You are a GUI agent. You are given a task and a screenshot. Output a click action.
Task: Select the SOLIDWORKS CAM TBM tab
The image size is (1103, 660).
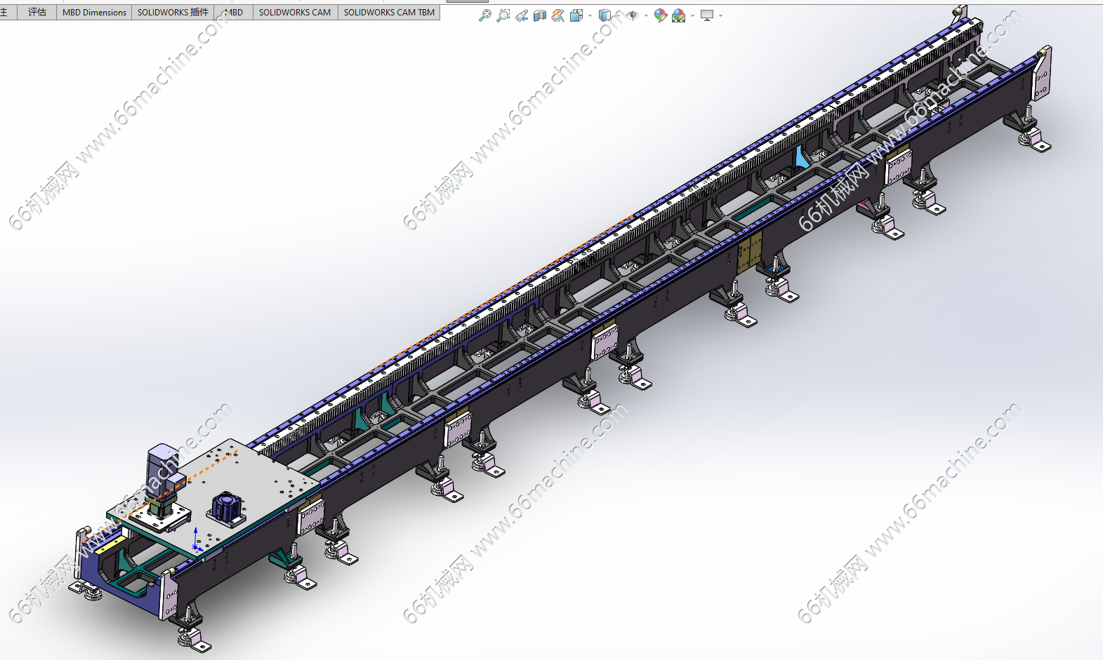pos(389,13)
